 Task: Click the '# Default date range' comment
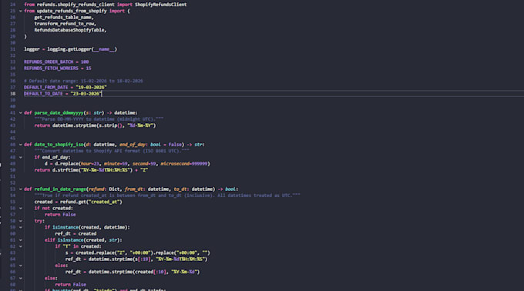(x=83, y=81)
